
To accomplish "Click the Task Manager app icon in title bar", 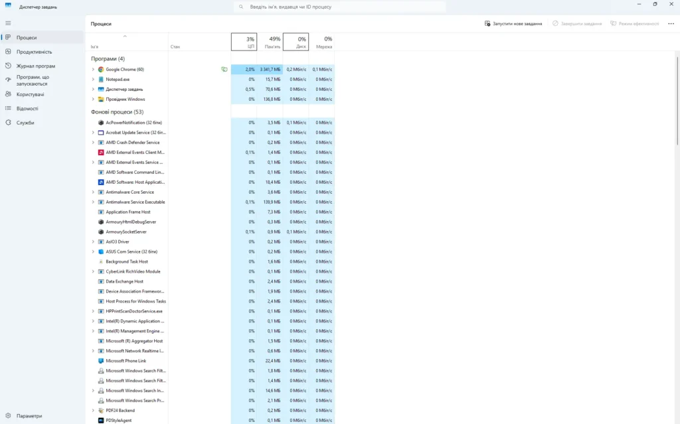I will (8, 5).
